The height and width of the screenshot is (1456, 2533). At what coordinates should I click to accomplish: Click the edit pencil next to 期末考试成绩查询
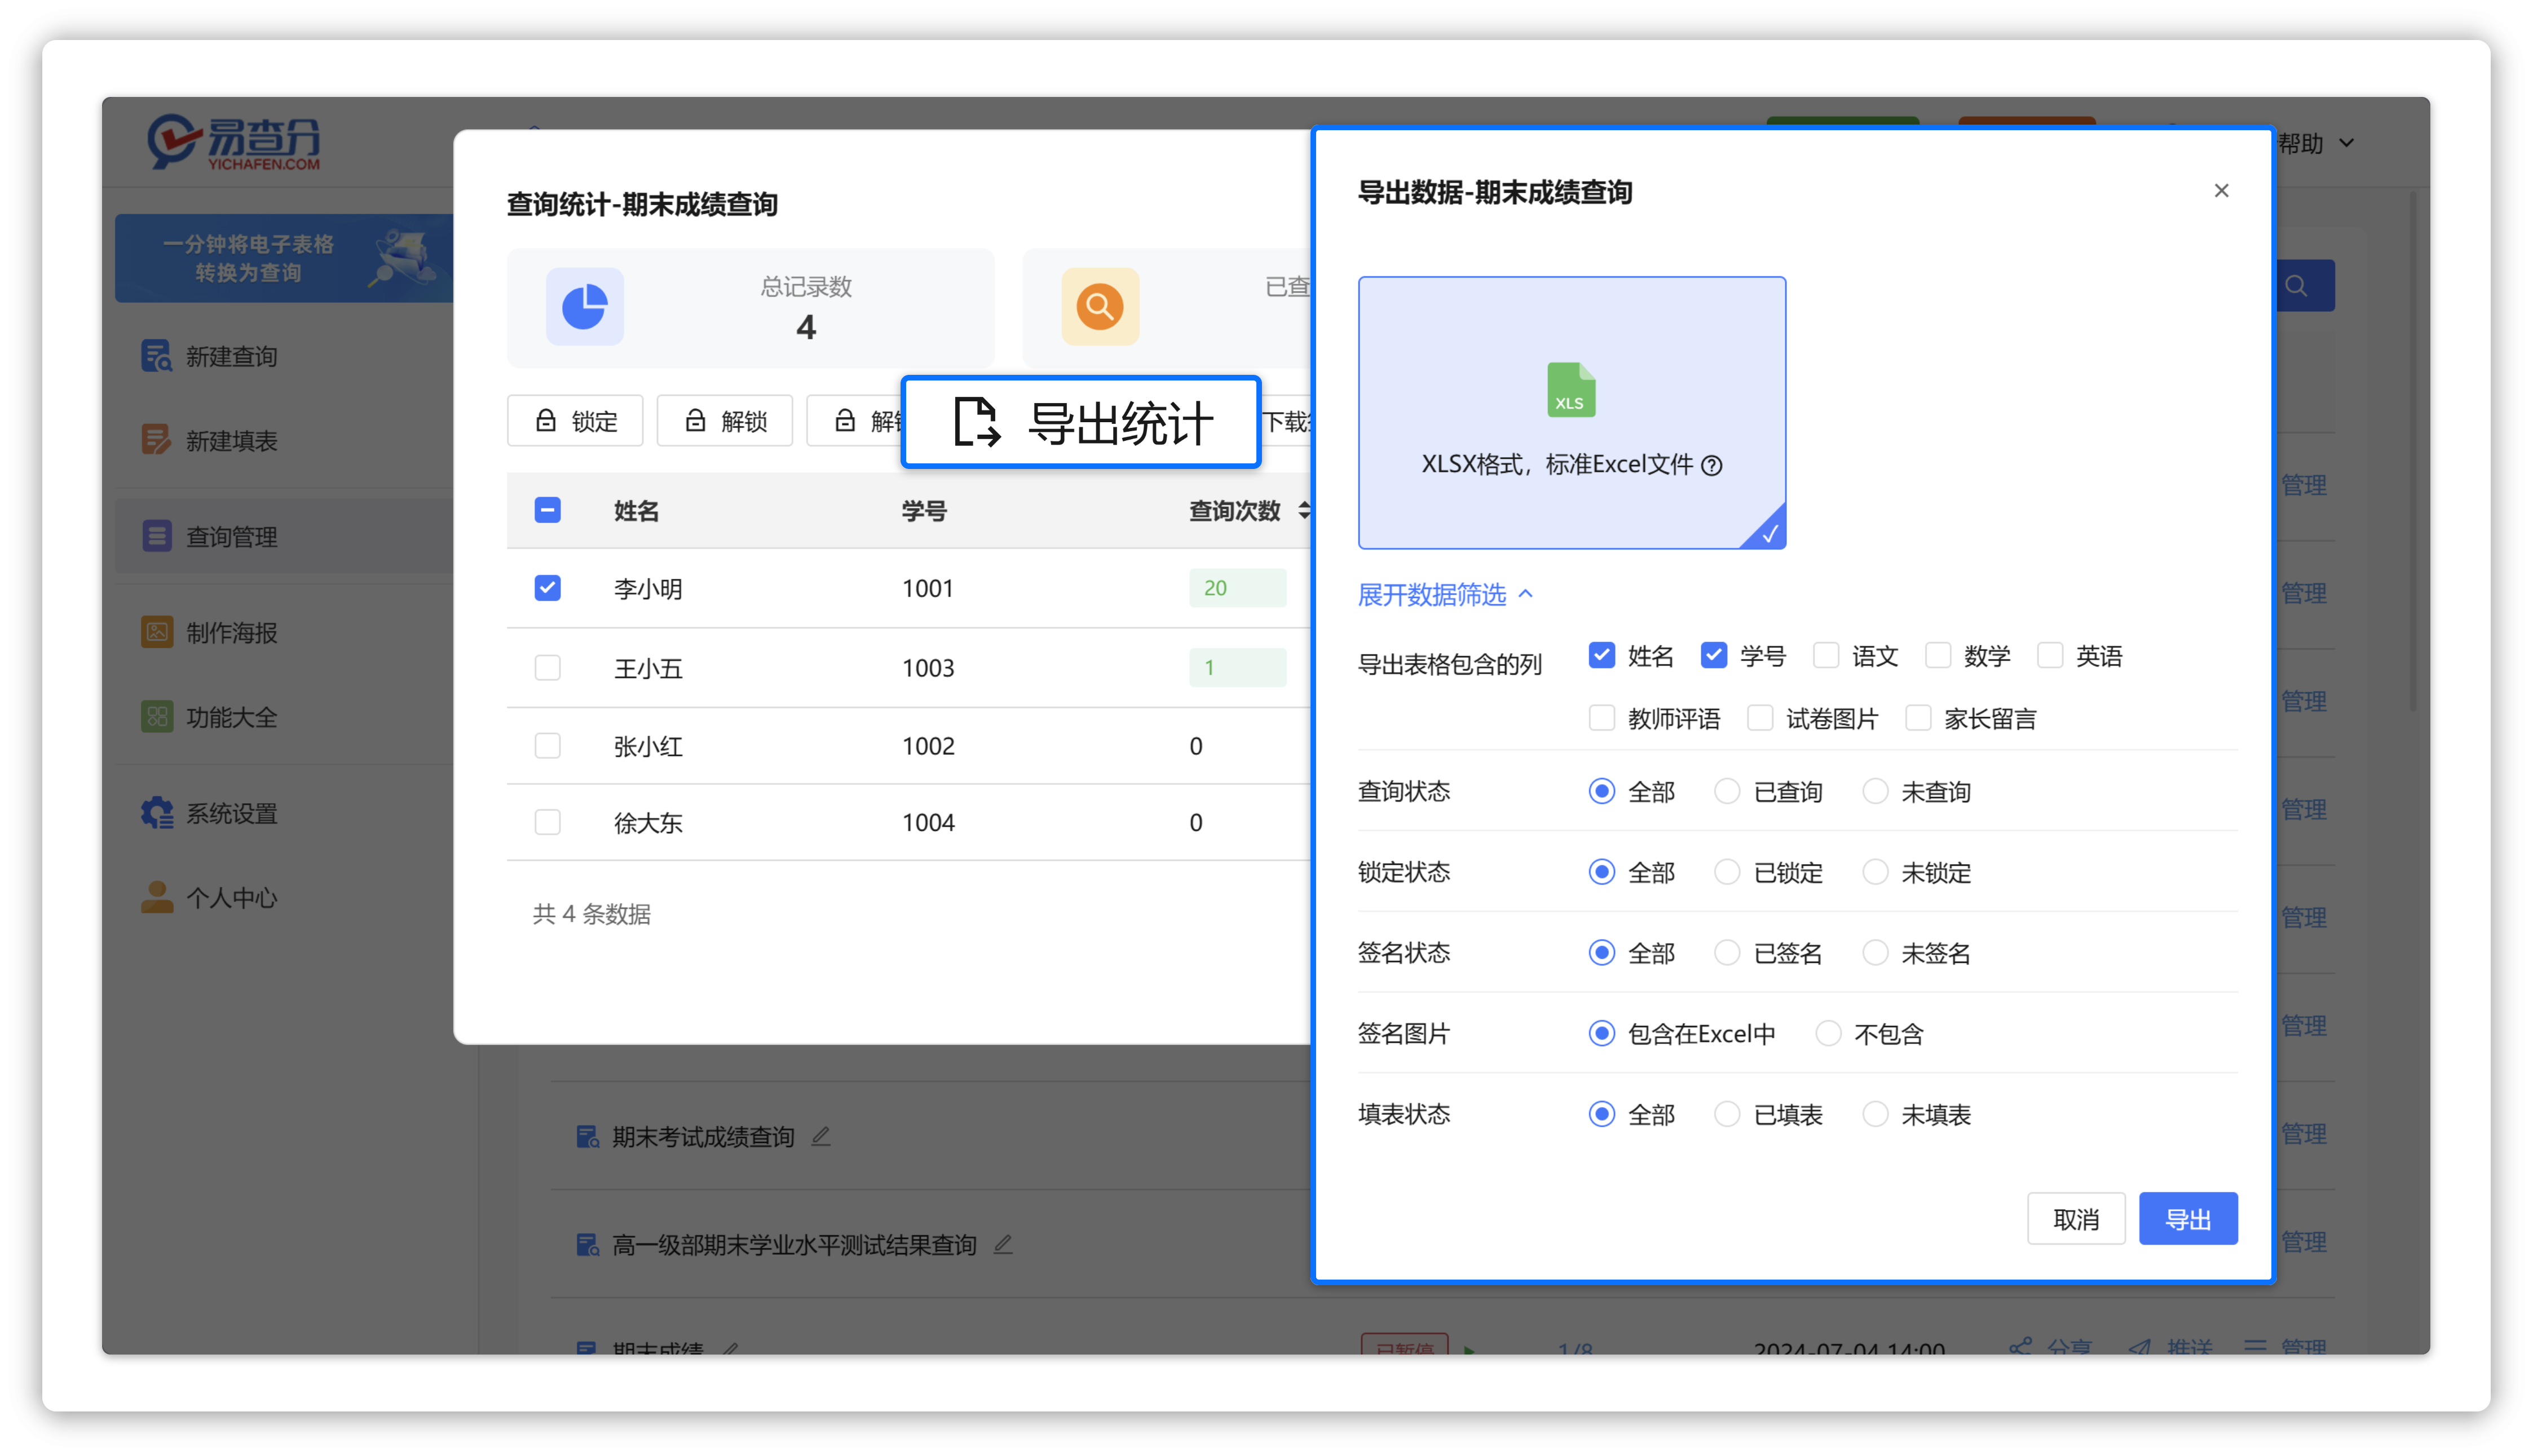tap(820, 1137)
